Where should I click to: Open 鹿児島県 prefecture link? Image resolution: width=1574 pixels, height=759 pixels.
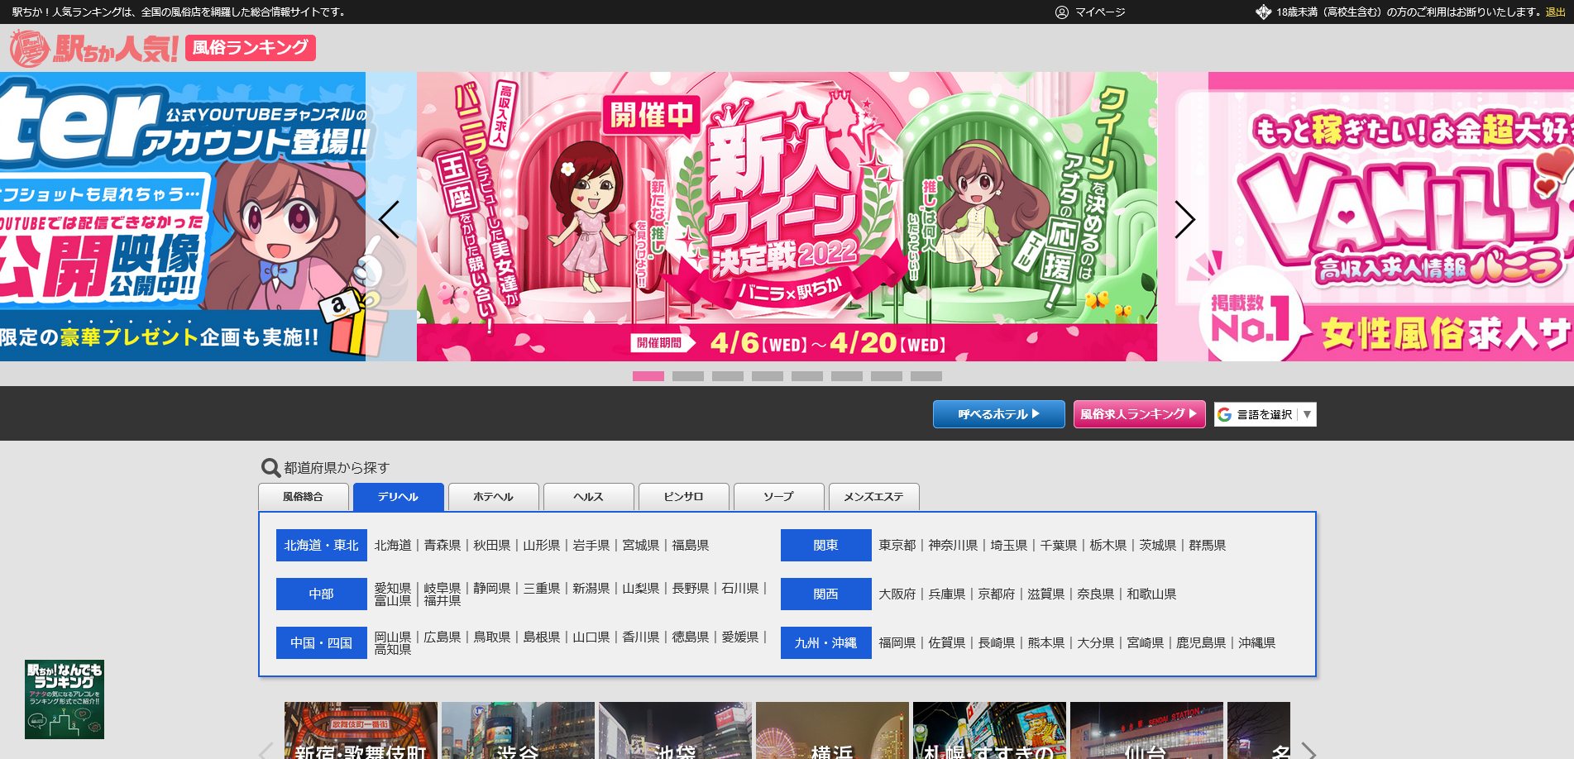(1201, 643)
